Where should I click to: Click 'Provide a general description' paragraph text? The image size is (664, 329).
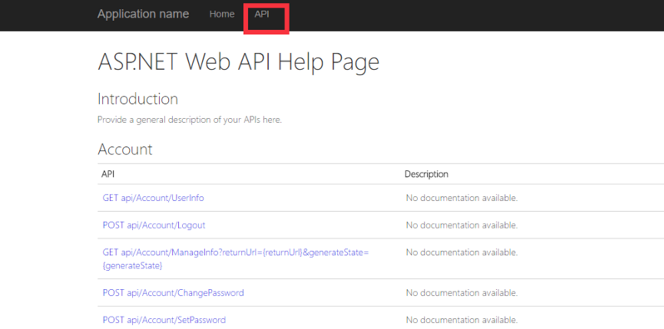click(190, 120)
